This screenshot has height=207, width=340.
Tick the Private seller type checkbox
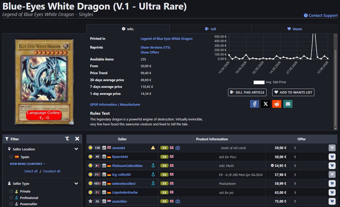coord(11,191)
